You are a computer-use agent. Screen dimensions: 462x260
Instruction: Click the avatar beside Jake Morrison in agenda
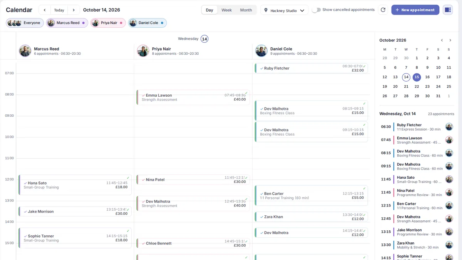449,232
